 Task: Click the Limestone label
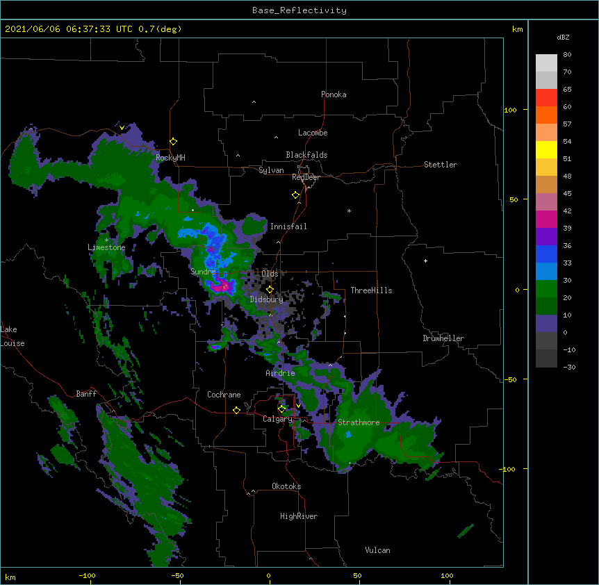(106, 247)
